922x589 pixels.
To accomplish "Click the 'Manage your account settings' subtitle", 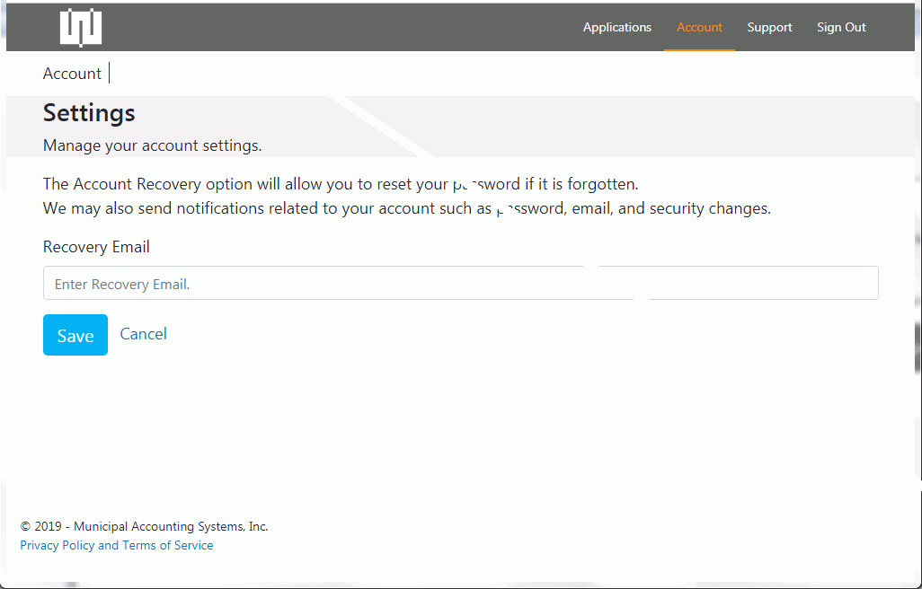I will coord(152,145).
